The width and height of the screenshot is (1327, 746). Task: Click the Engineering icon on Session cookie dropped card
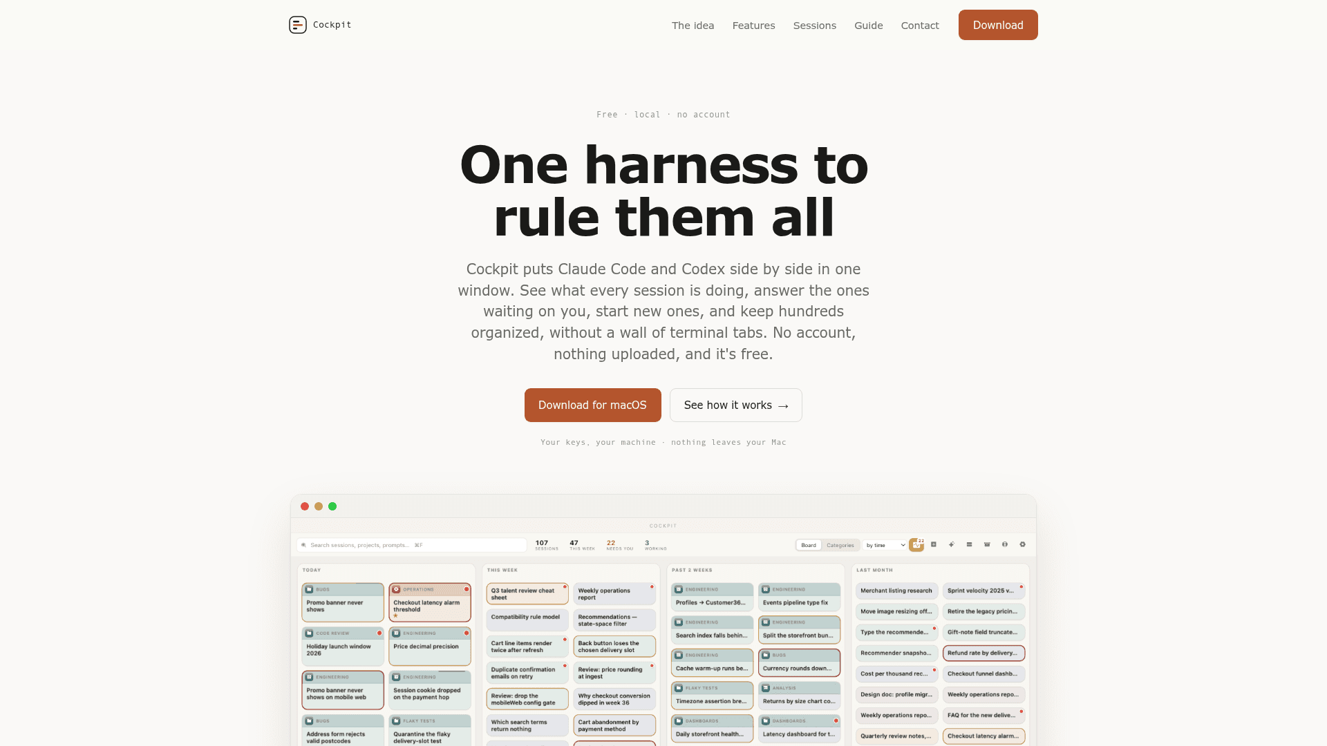pyautogui.click(x=396, y=677)
